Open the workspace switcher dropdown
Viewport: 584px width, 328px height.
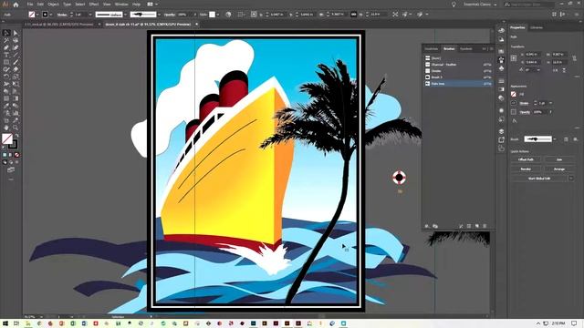(x=480, y=5)
